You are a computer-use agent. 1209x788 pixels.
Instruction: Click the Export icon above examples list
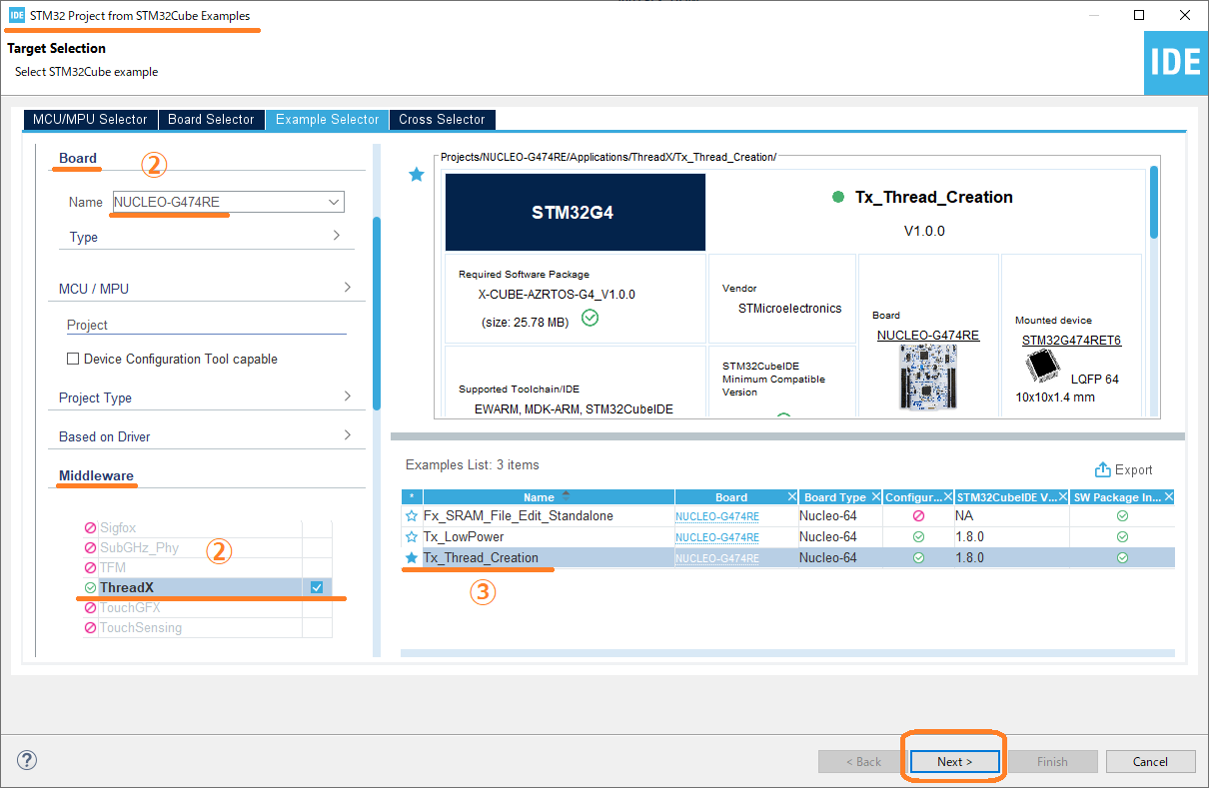point(1103,470)
